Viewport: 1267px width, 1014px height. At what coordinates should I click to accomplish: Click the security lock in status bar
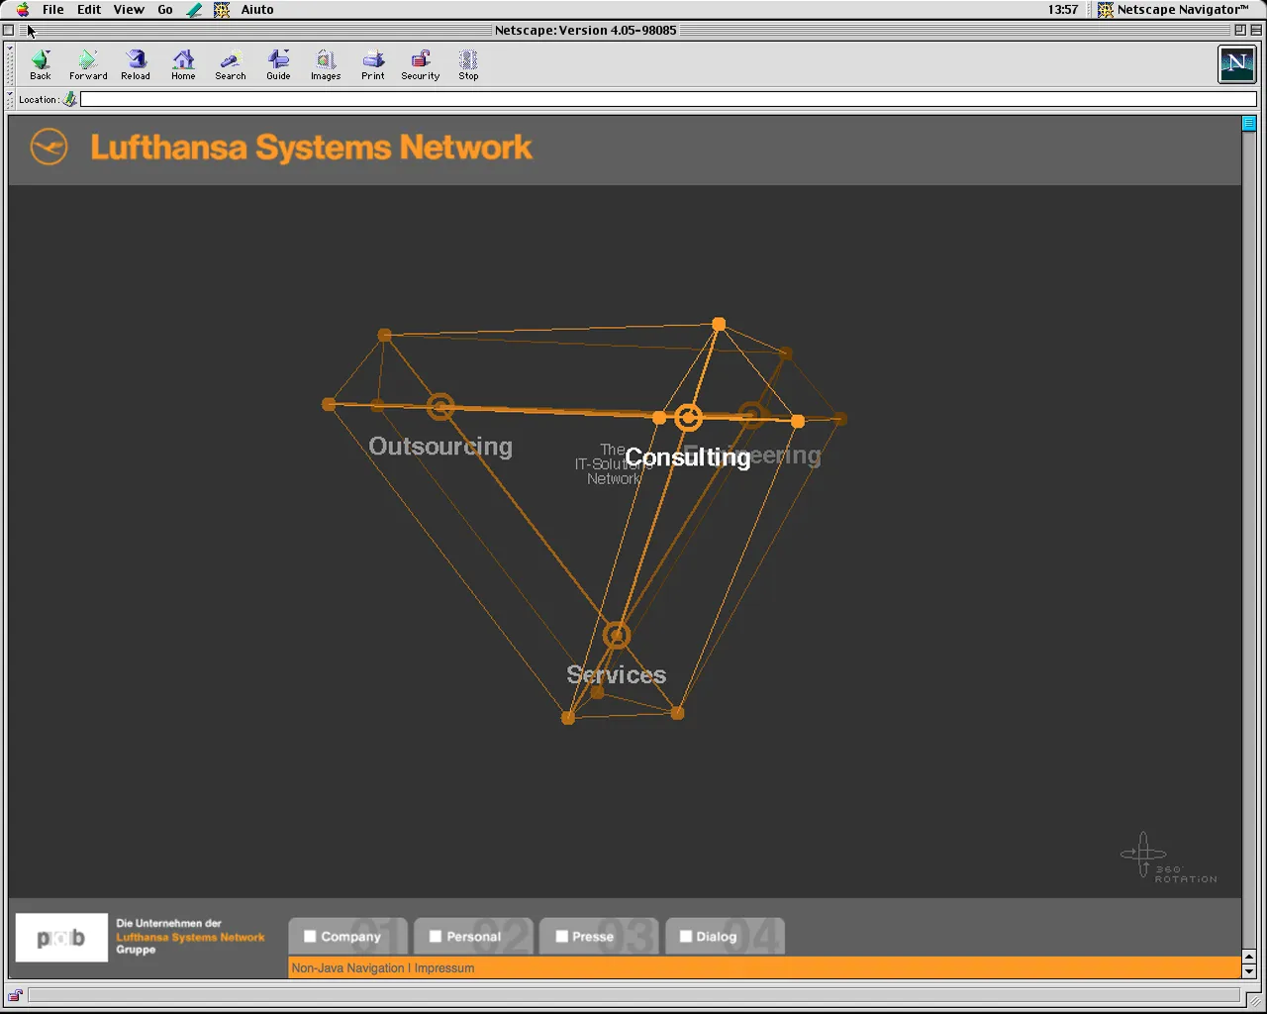(x=16, y=995)
